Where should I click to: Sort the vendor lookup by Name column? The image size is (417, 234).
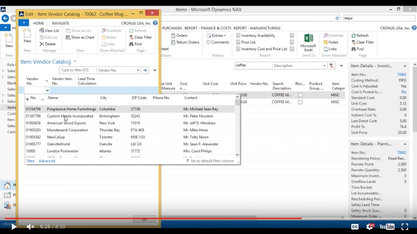pyautogui.click(x=53, y=98)
